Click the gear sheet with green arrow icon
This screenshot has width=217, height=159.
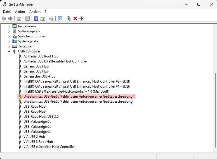pos(51,18)
